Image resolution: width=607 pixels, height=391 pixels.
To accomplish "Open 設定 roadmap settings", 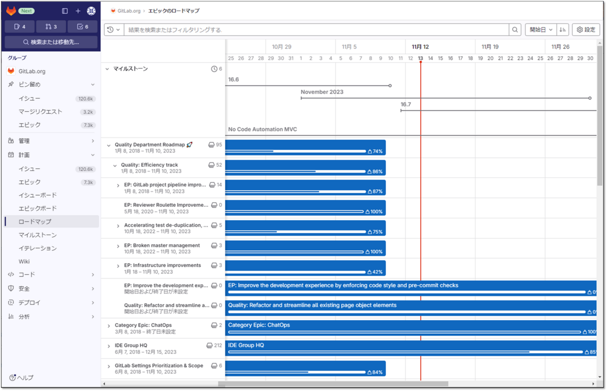I will 586,30.
